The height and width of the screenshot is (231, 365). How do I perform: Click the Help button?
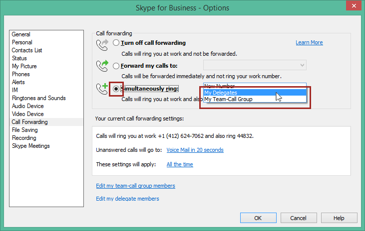tap(339, 218)
